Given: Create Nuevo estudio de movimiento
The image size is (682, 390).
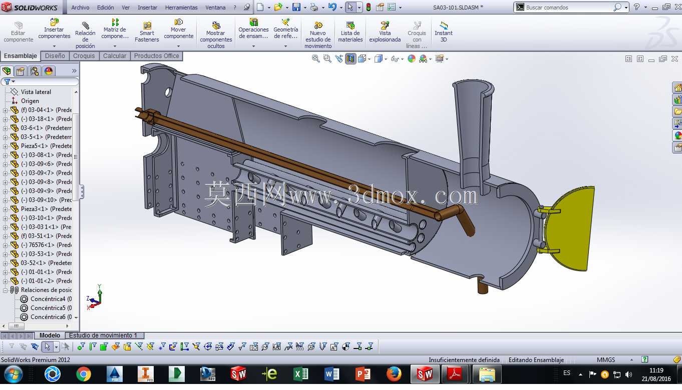Looking at the screenshot, I should (318, 35).
